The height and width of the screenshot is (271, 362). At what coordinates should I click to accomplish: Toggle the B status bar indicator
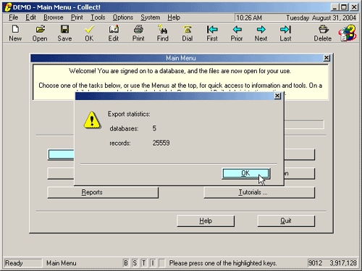click(x=126, y=263)
